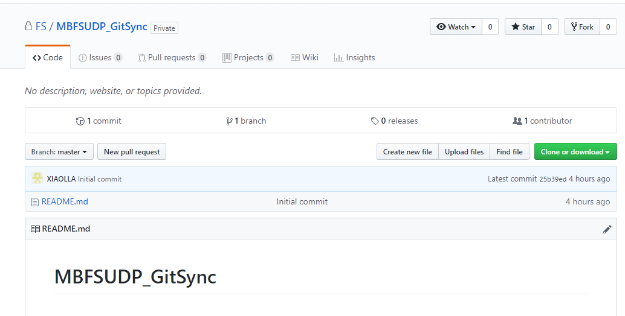Switch to the Issues tab
This screenshot has height=316, width=625.
click(100, 58)
